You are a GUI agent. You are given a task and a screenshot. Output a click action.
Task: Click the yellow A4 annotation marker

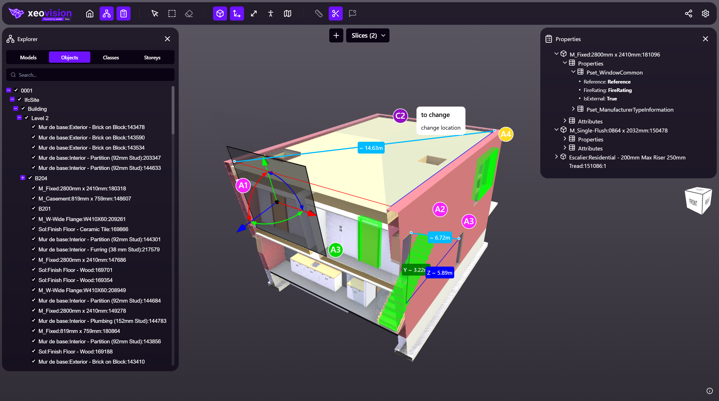(x=506, y=134)
